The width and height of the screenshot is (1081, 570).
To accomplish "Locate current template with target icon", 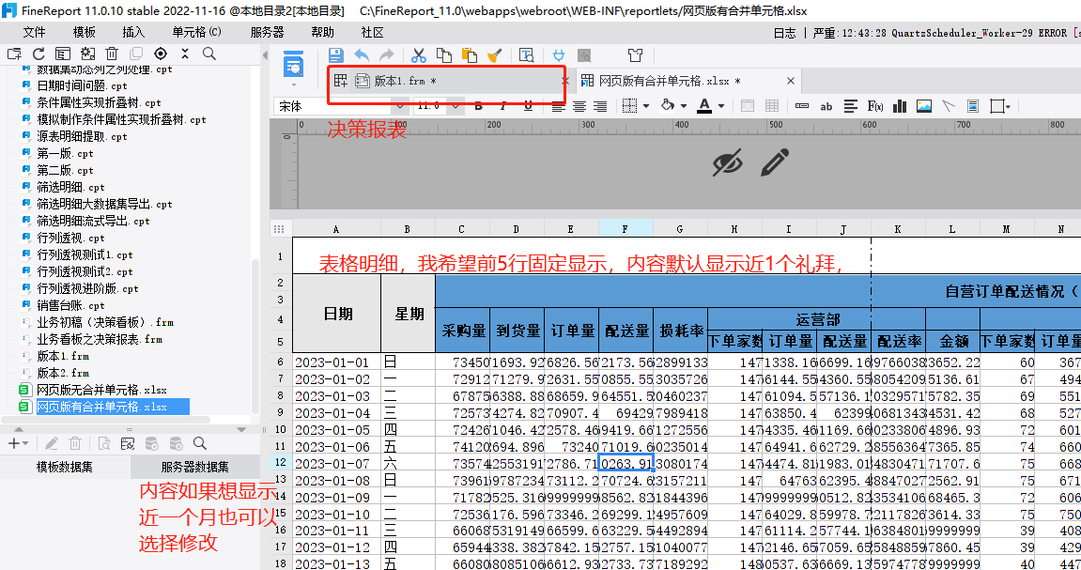I will 161,54.
